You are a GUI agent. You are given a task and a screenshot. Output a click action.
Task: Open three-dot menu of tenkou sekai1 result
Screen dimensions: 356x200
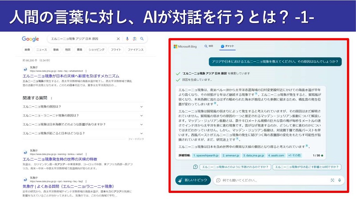click(x=86, y=154)
